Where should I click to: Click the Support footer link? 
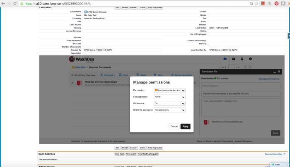pyautogui.click(x=238, y=141)
